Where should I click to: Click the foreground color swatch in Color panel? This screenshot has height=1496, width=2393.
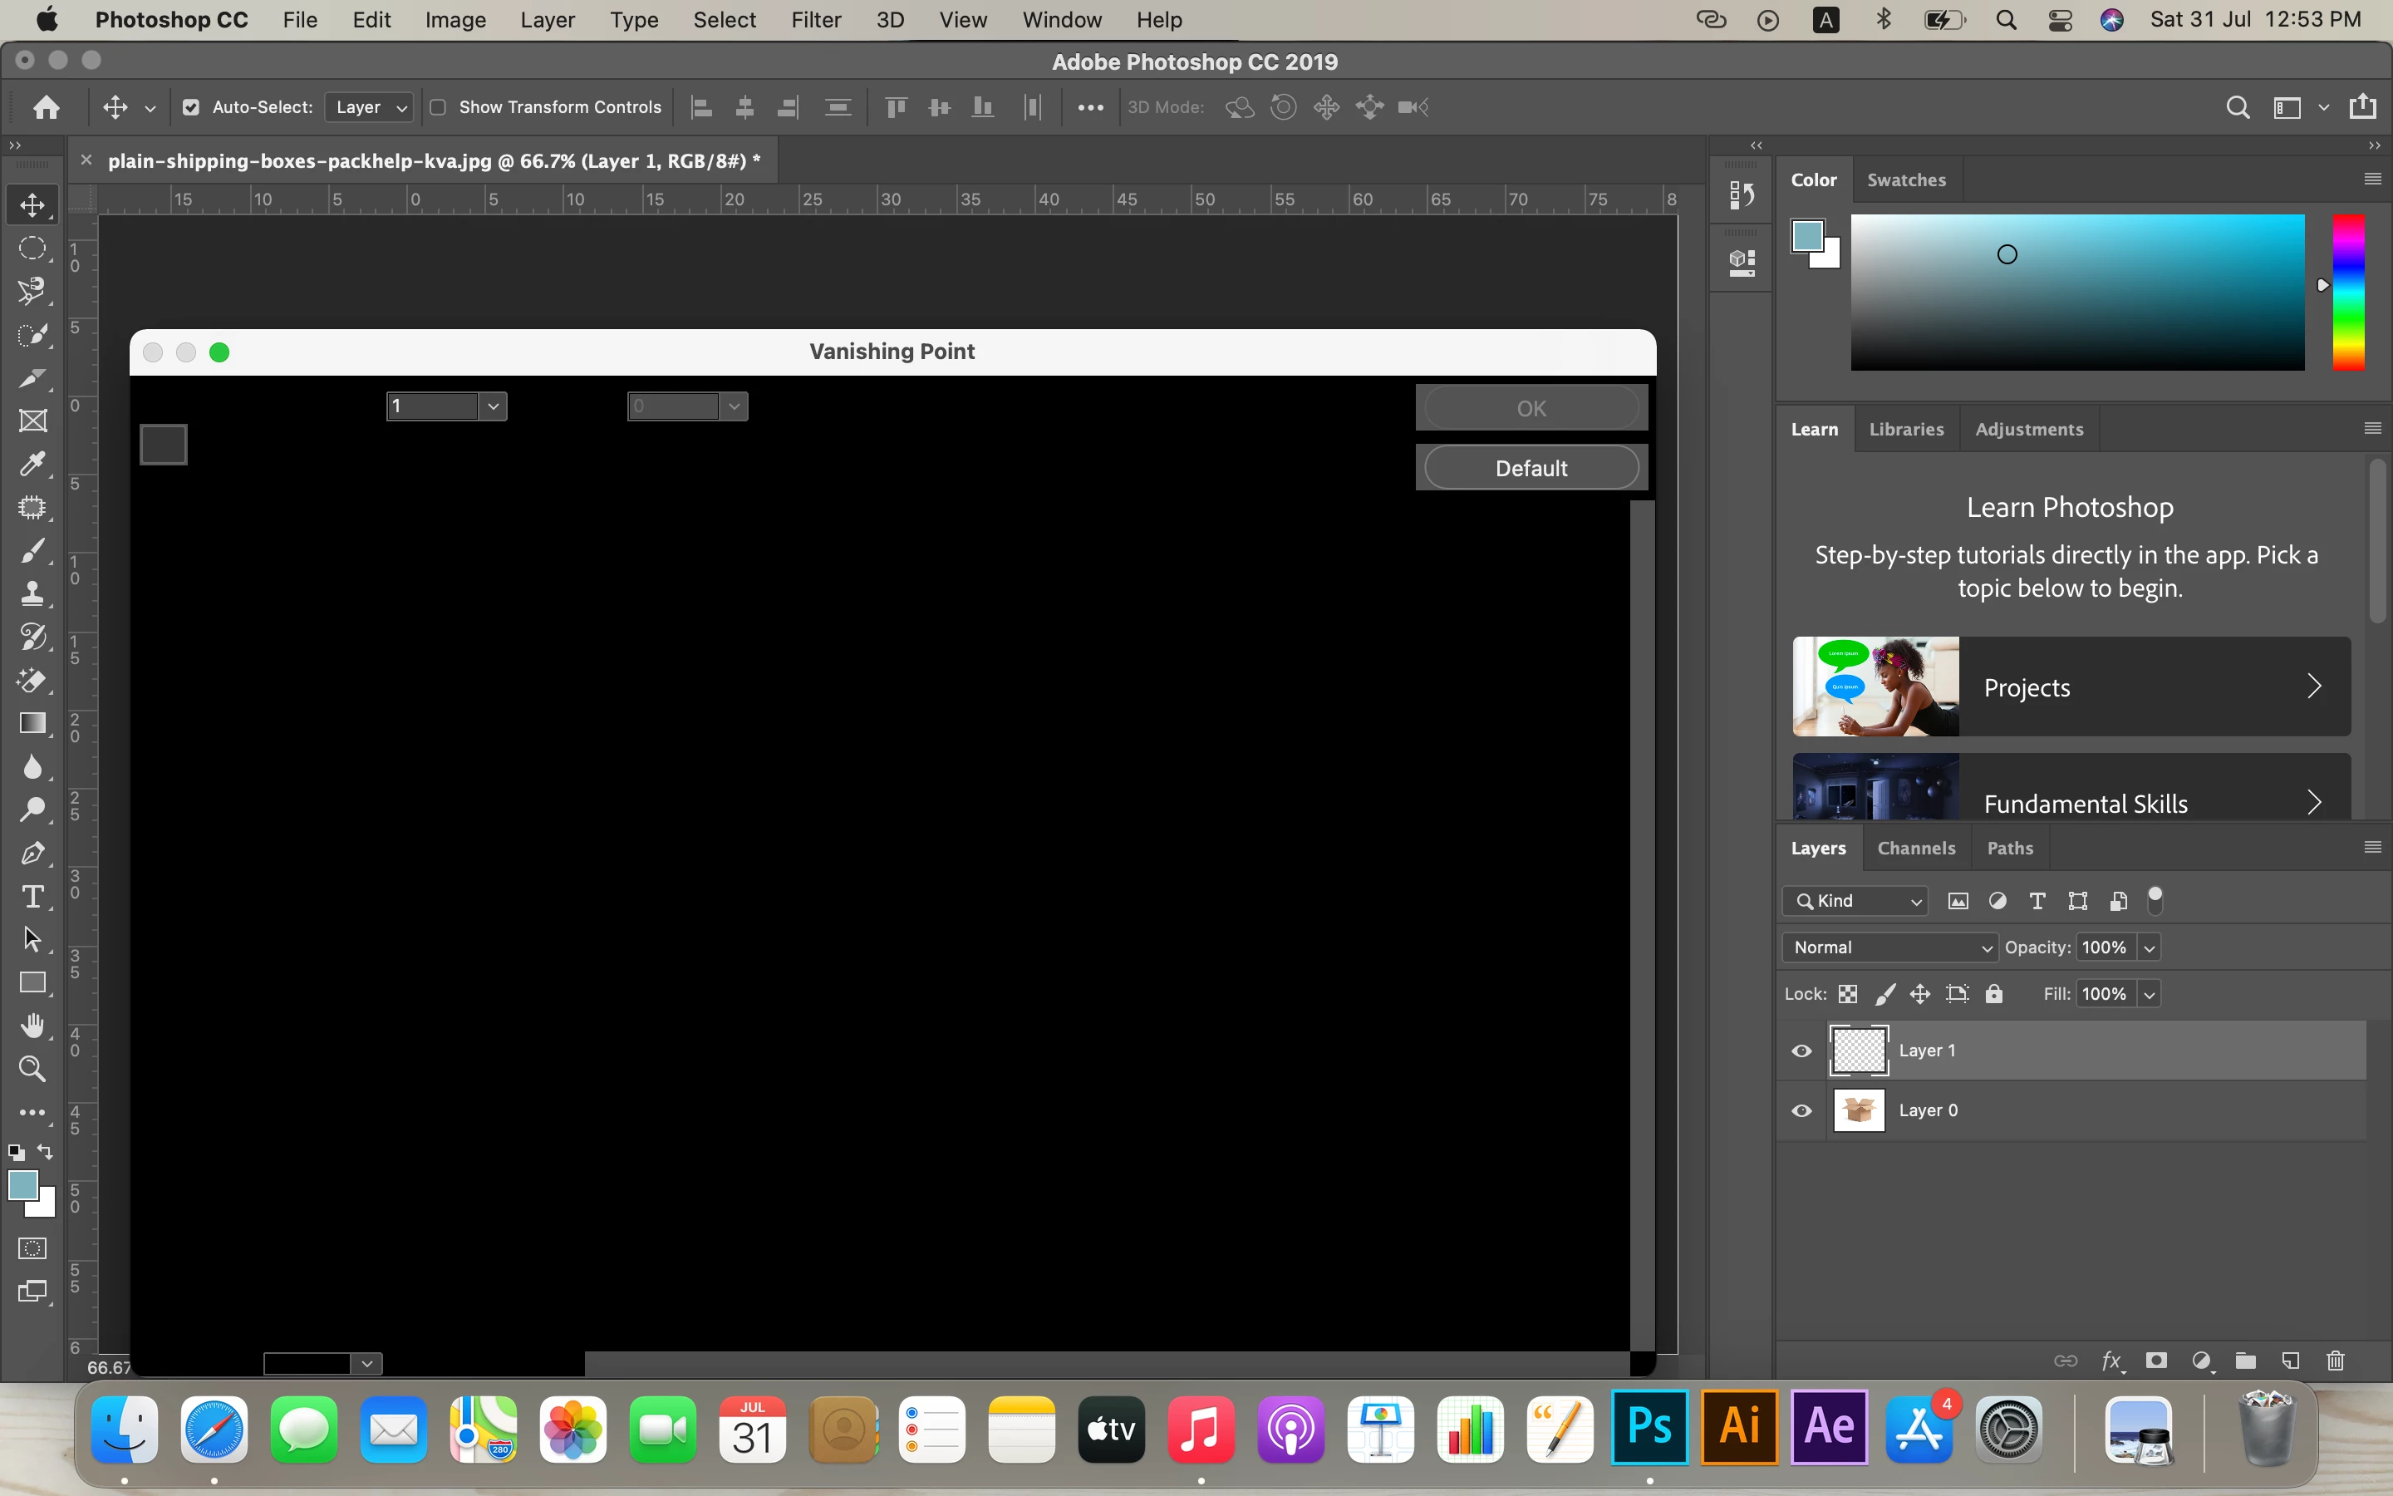pos(1807,237)
